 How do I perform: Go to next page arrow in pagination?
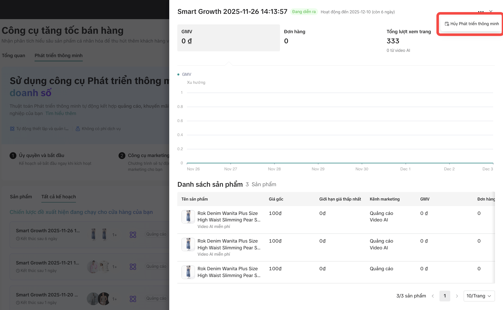(457, 296)
